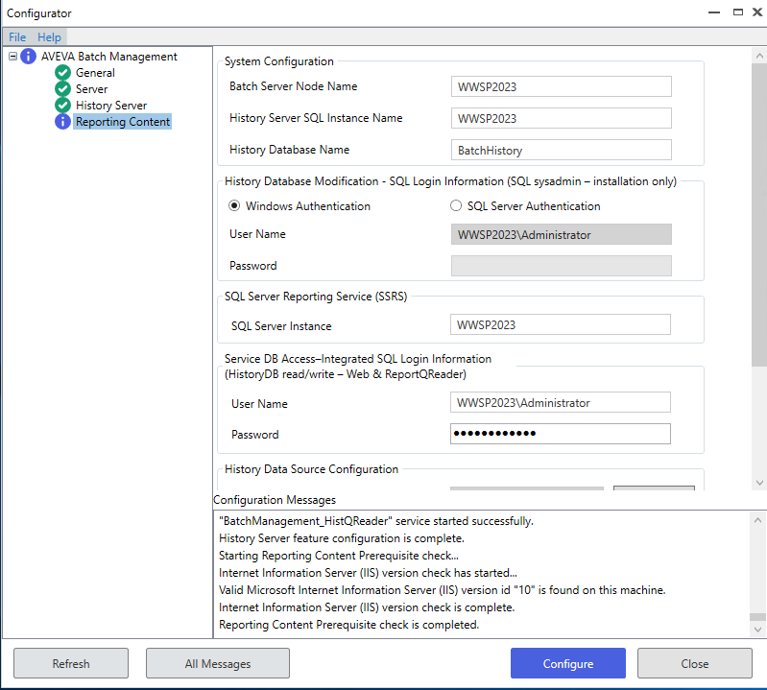Click the settings panel scroll down arrow
Viewport: 767px width, 690px height.
point(759,483)
